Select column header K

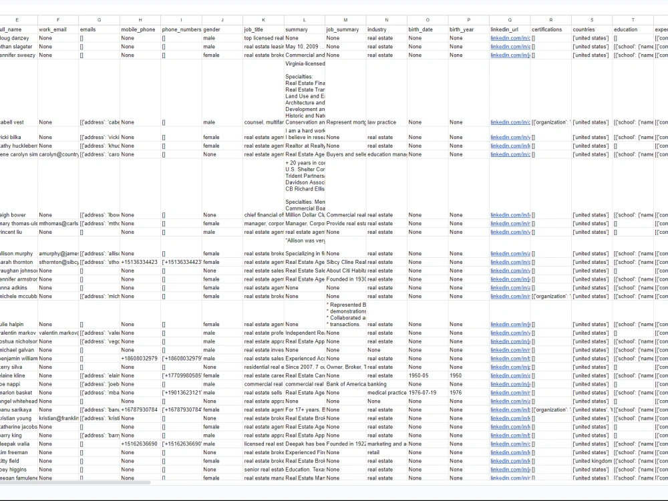263,20
